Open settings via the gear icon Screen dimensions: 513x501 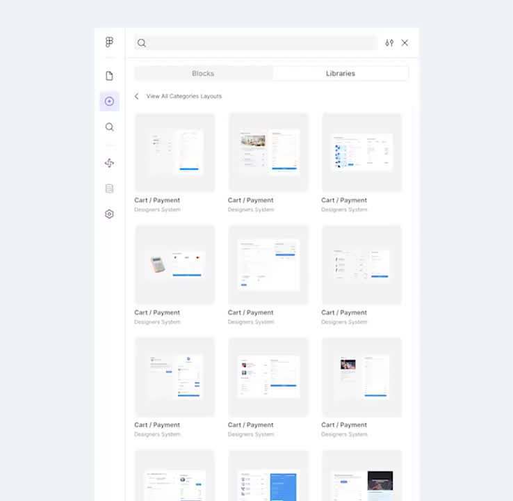point(109,214)
